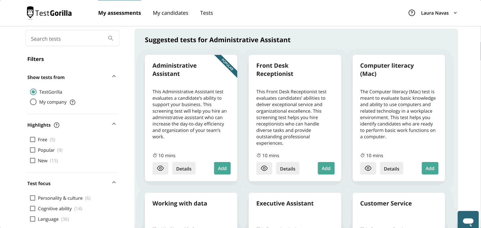
Task: Collapse the Test focus filter section
Action: point(114,182)
